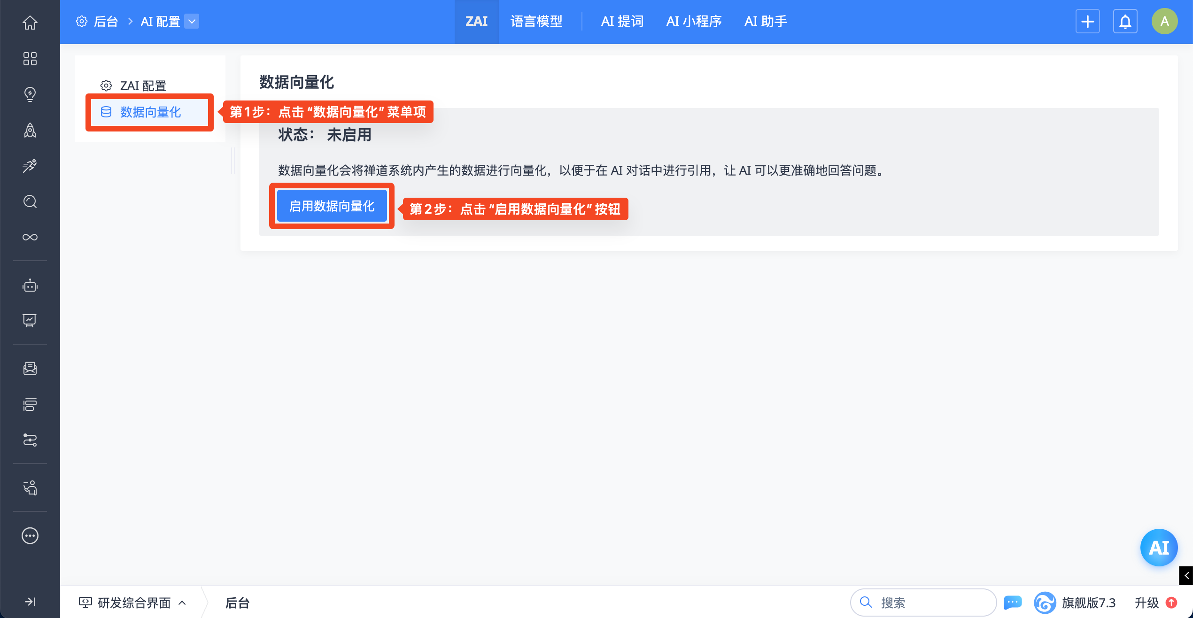Image resolution: width=1193 pixels, height=618 pixels.
Task: Open the robot AI sidebar icon
Action: (30, 286)
